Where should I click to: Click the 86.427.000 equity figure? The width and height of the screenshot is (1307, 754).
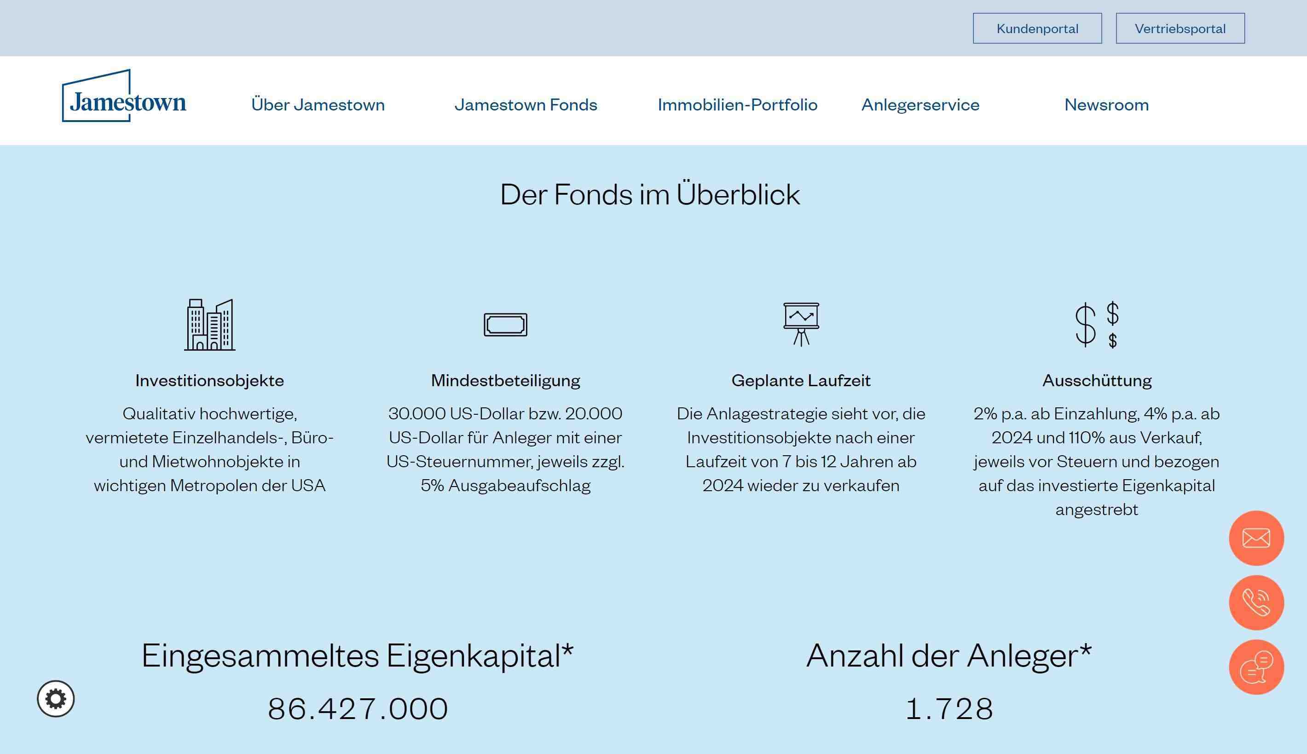(x=358, y=708)
